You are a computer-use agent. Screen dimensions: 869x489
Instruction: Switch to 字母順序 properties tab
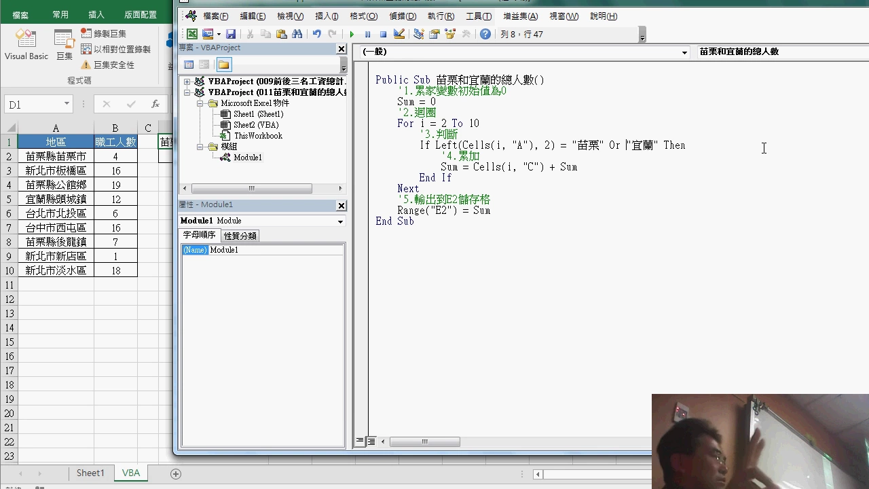(x=200, y=235)
